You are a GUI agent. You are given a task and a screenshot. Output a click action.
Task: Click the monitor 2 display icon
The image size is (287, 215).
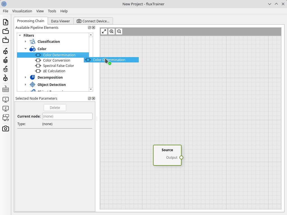click(x=6, y=109)
